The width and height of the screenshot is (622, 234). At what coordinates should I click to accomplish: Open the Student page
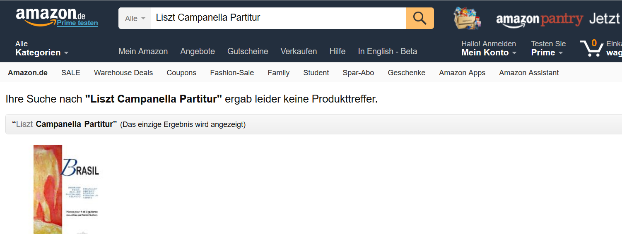pos(316,73)
